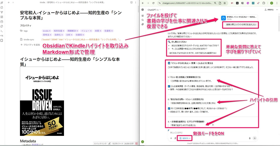Screen dimensions: 280x146
Task: Open the templates copy icon in Obsidian ribbon
Action: click(2, 26)
